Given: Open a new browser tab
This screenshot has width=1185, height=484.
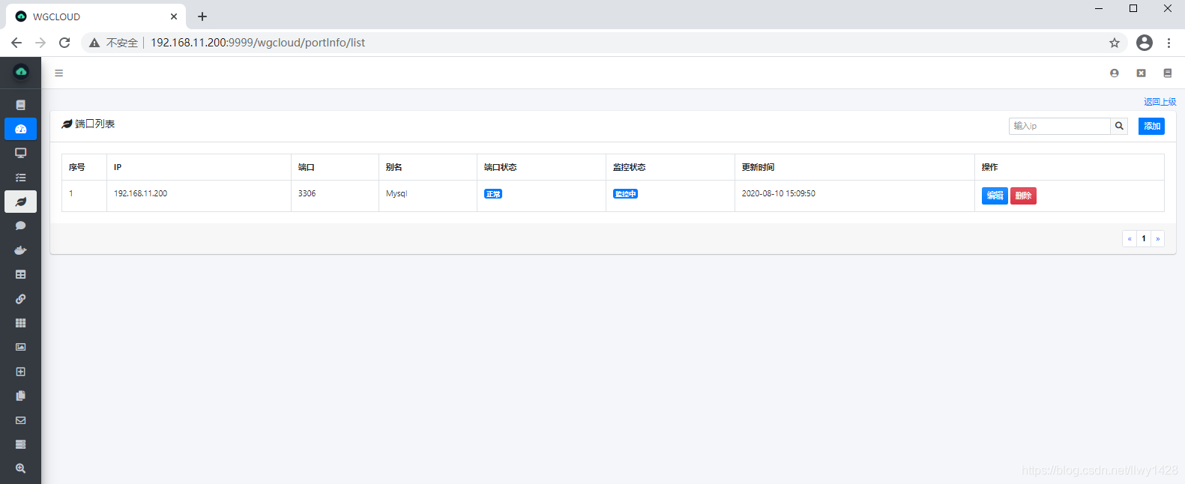Looking at the screenshot, I should point(202,16).
